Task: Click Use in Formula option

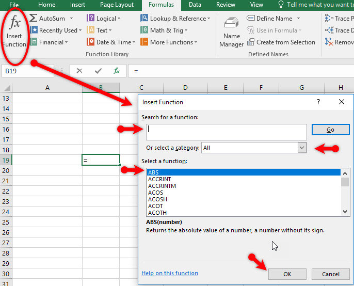Action: (274, 30)
